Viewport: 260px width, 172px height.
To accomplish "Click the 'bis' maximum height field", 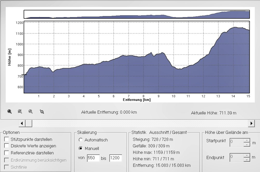I will 116,158.
